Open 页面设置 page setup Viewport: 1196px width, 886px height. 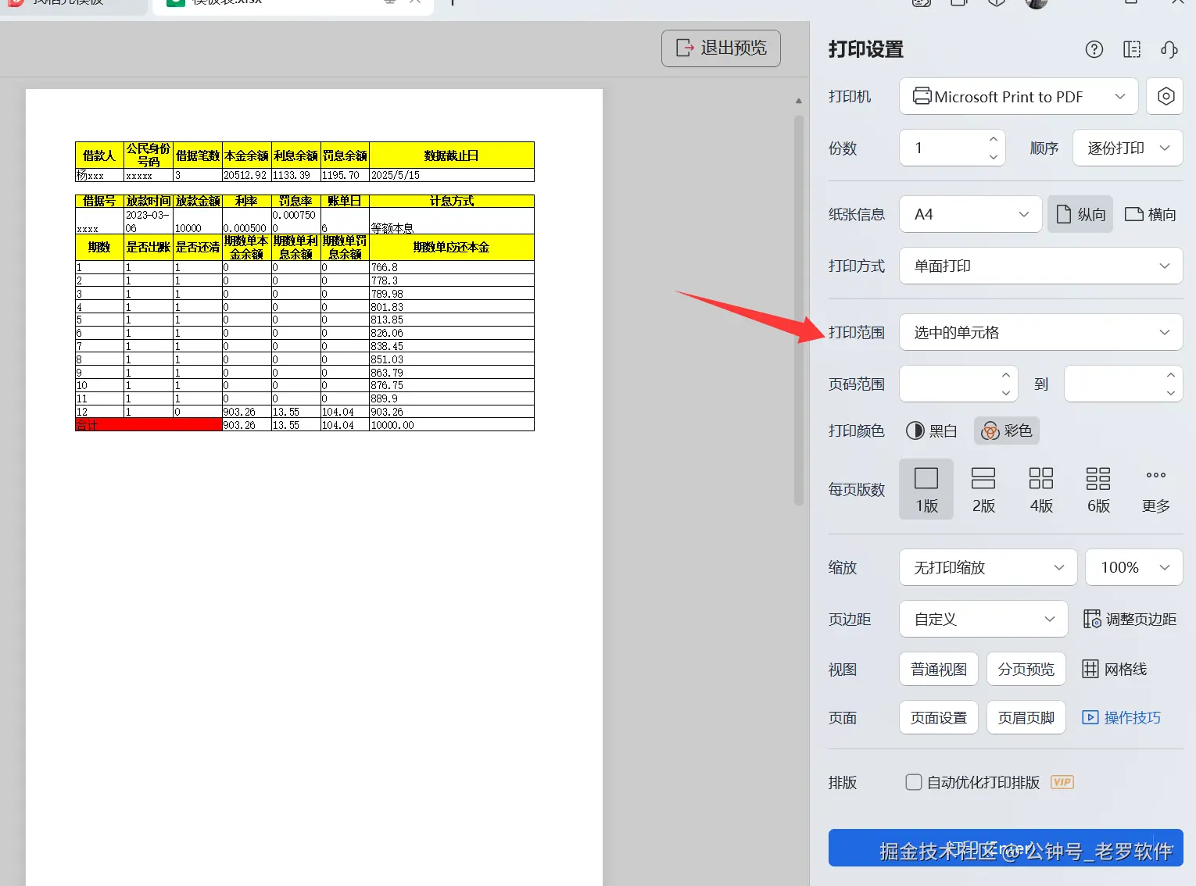tap(939, 717)
